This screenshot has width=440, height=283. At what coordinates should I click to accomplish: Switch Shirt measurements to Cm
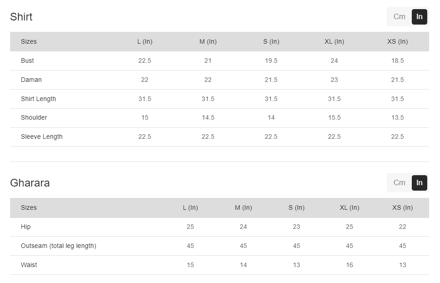click(x=399, y=17)
